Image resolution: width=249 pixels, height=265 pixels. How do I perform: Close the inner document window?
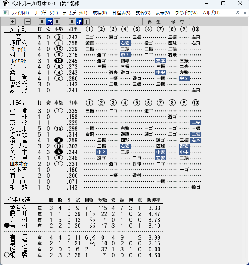coord(245,13)
